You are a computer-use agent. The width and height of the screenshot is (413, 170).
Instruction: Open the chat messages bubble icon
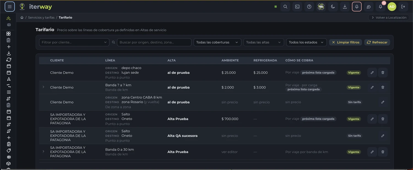pos(369,7)
